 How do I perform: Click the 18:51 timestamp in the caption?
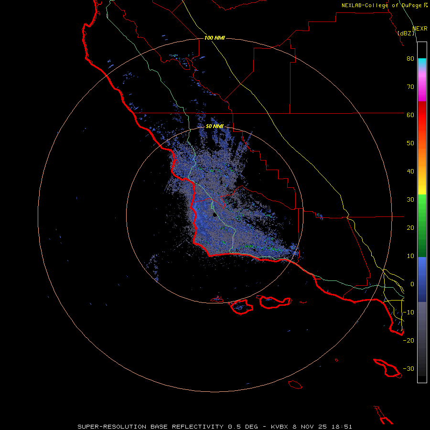pyautogui.click(x=343, y=427)
